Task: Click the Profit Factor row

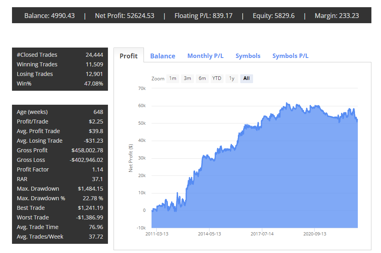Action: [60, 169]
